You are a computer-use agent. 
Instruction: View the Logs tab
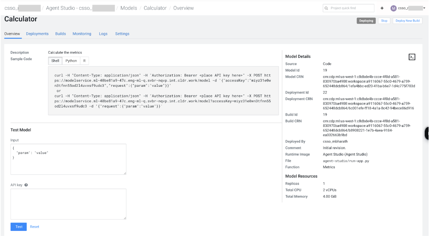coord(103,34)
